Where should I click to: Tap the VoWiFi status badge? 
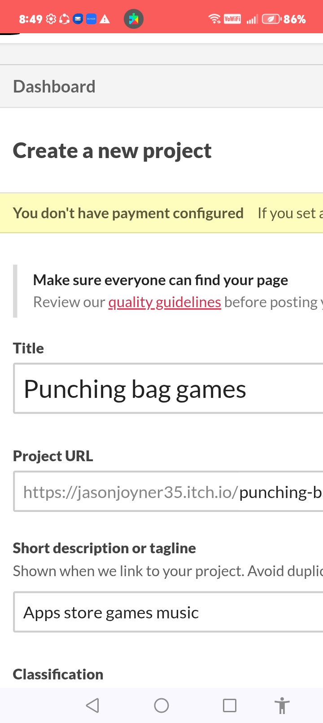tap(232, 19)
